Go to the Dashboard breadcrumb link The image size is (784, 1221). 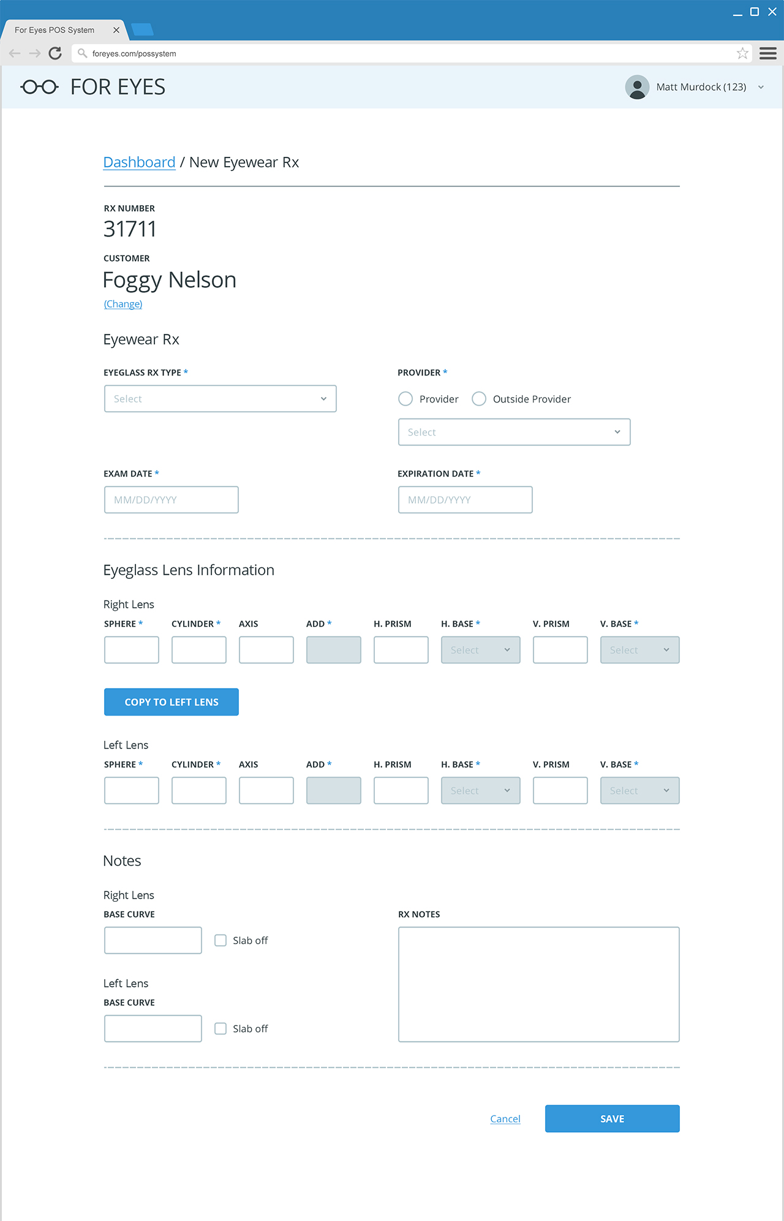pos(139,162)
